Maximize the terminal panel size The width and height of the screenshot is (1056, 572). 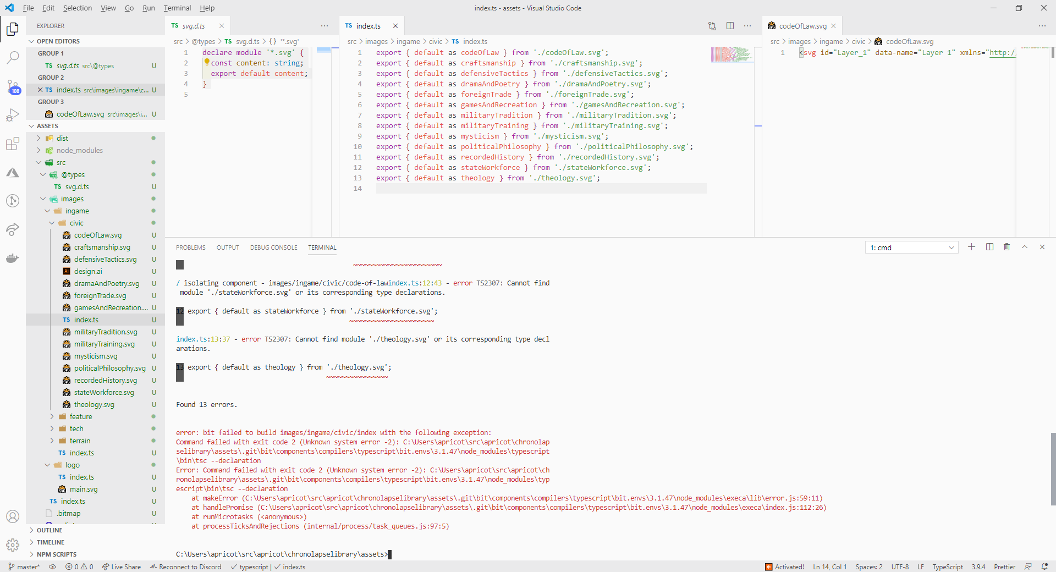[x=1025, y=247]
